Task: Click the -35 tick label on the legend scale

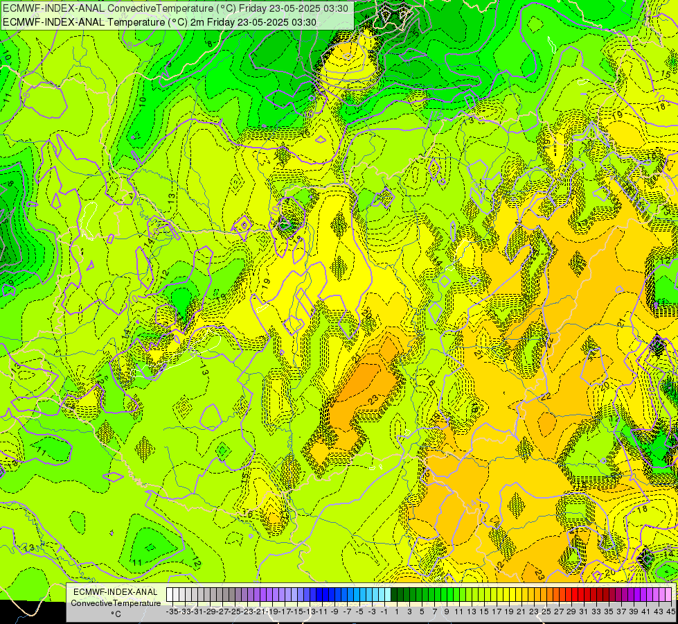Action: pos(172,612)
